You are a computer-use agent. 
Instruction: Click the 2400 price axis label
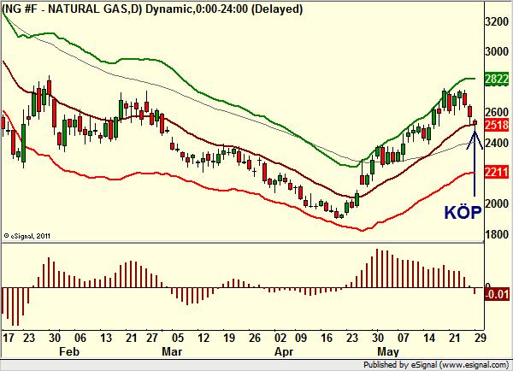[x=497, y=143]
